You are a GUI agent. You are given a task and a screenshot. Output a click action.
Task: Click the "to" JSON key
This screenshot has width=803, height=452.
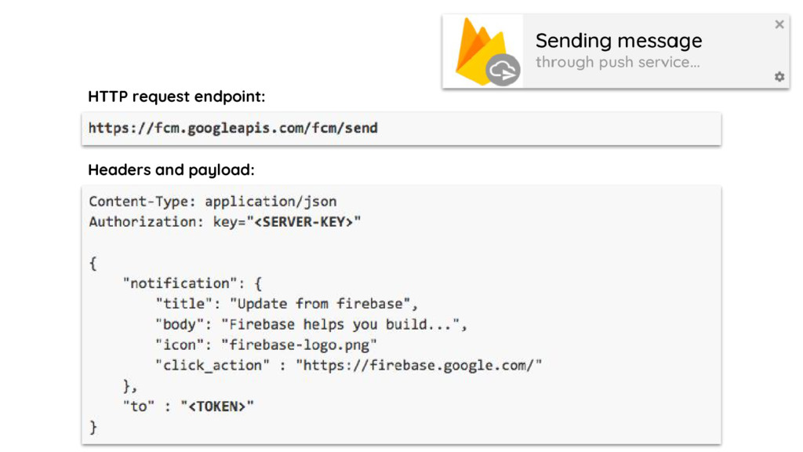click(137, 406)
